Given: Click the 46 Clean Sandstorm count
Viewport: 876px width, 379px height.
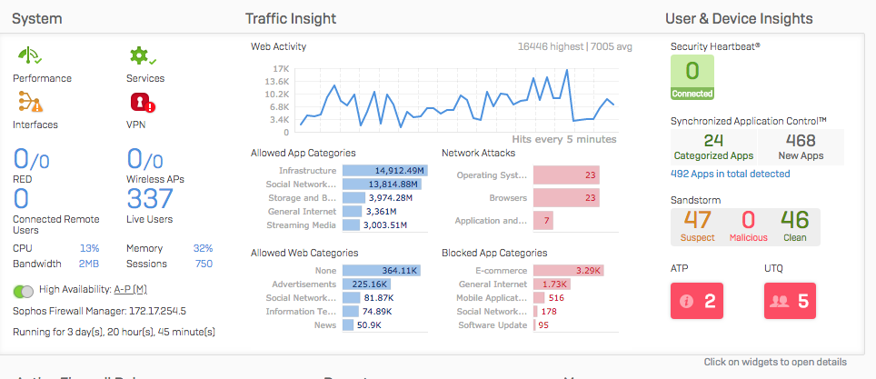Looking at the screenshot, I should [x=794, y=226].
